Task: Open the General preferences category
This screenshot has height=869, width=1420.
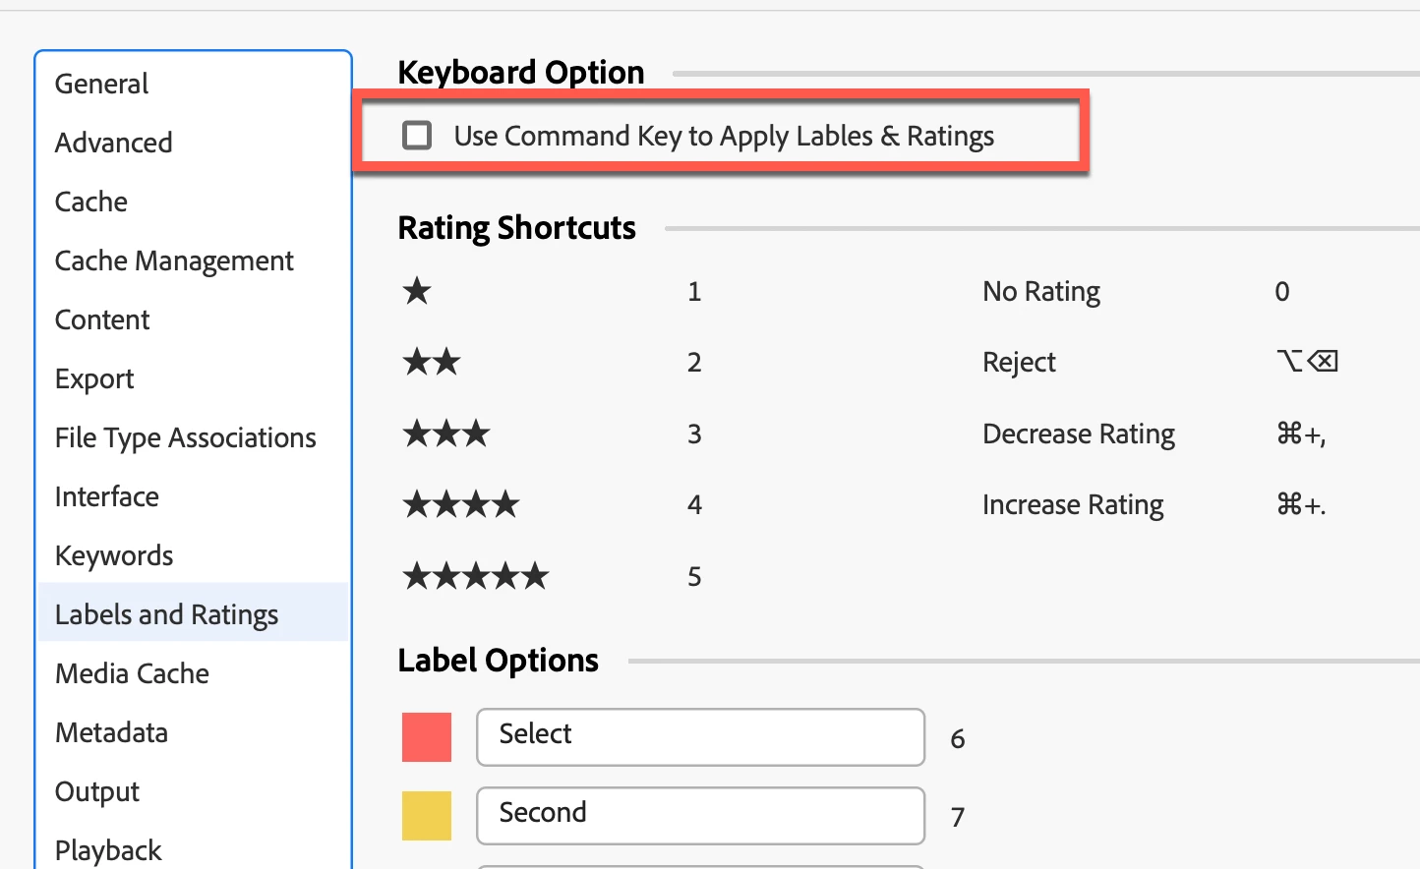Action: tap(102, 85)
